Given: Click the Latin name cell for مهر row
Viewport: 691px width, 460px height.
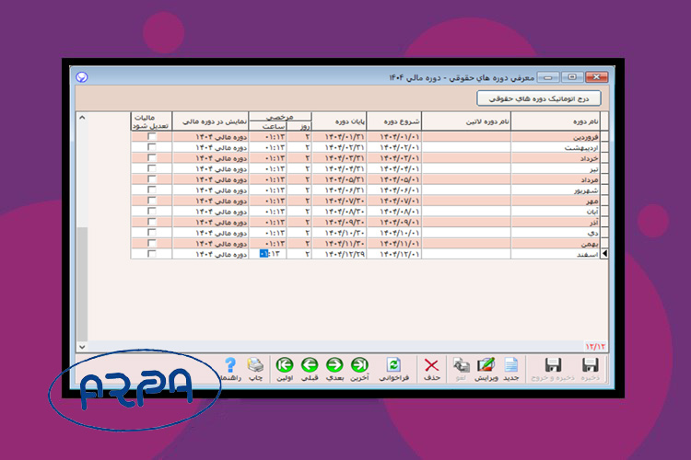Looking at the screenshot, I should click(x=466, y=201).
